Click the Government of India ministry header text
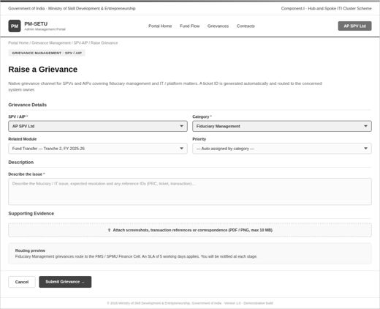 pyautogui.click(x=72, y=9)
